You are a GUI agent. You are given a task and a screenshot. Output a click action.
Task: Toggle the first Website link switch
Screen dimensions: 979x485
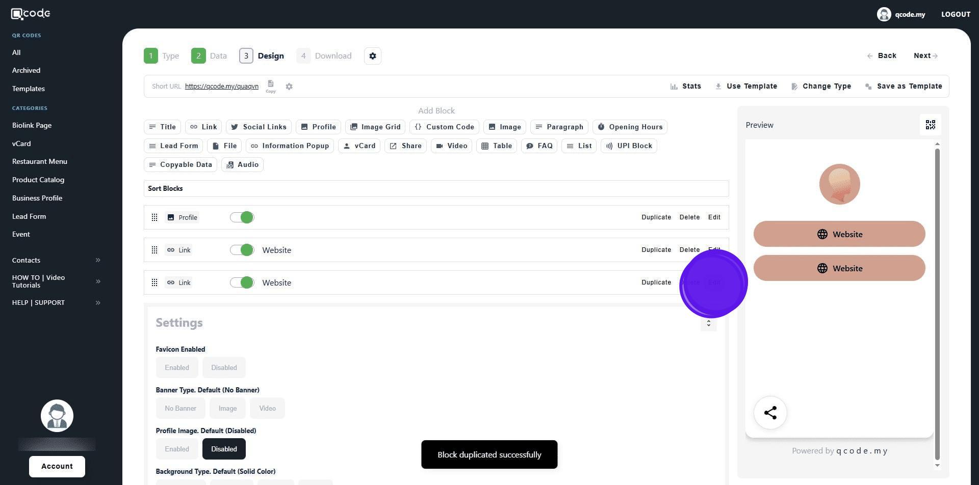pos(242,250)
